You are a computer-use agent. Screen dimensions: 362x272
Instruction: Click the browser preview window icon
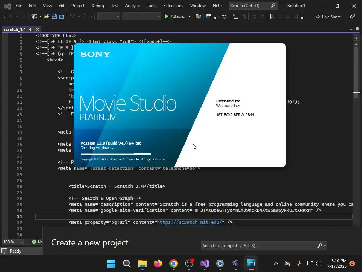point(209,16)
